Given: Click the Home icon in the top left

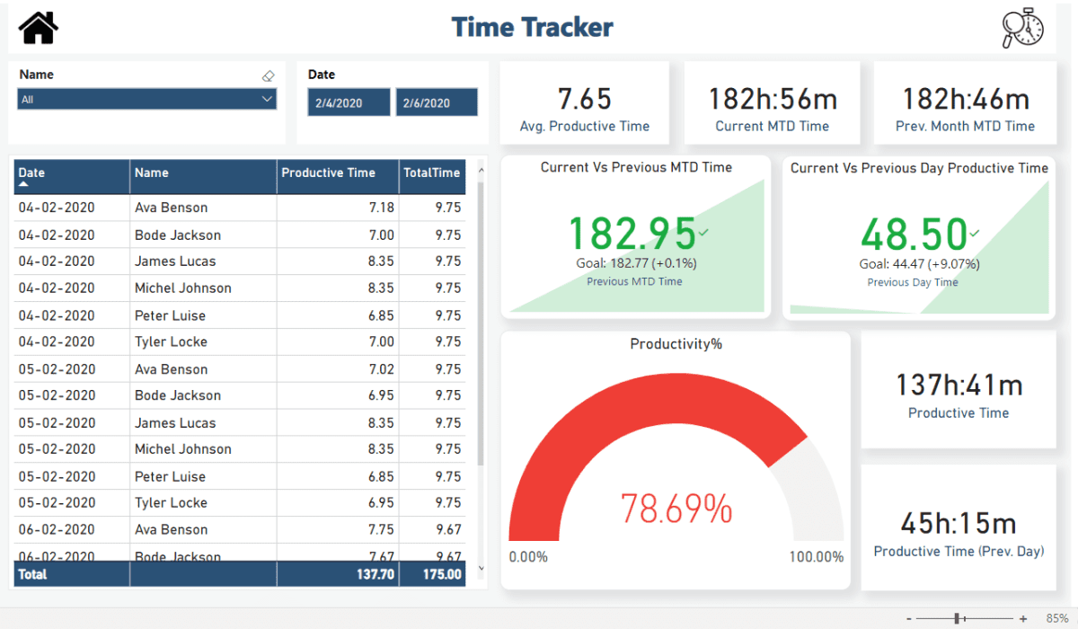Looking at the screenshot, I should coord(39,26).
